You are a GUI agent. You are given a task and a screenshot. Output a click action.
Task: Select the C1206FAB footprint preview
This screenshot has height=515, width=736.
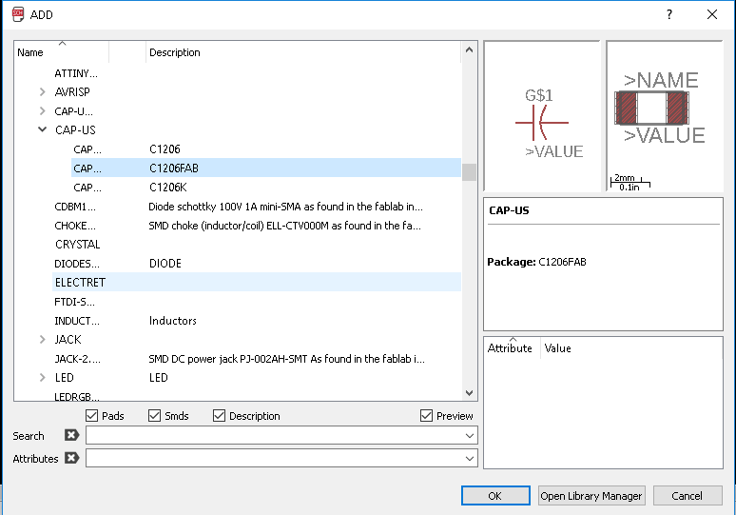click(x=664, y=116)
